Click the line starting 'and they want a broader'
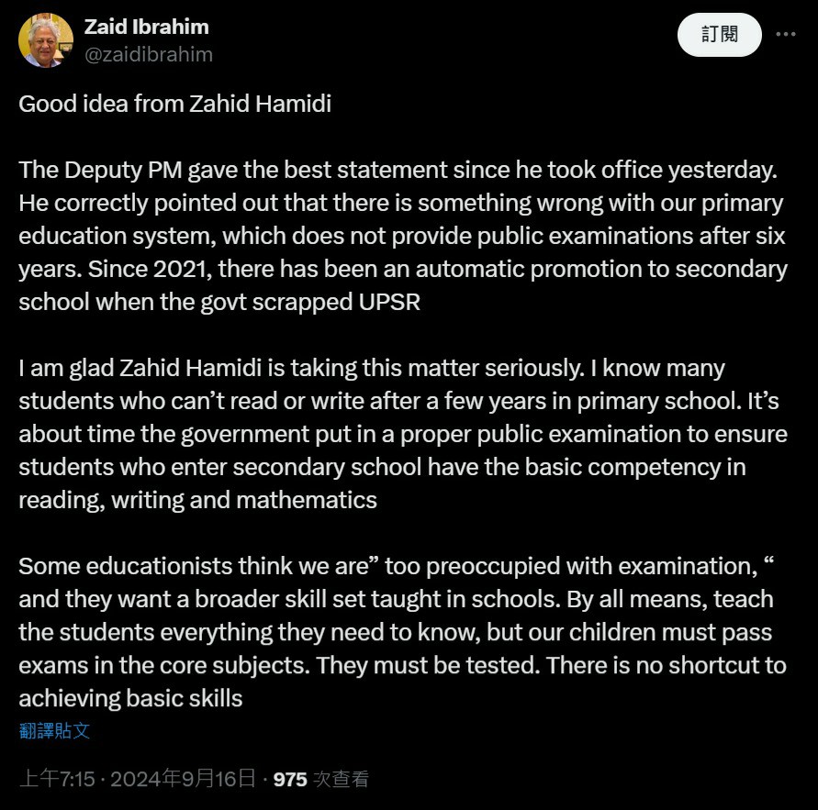Screen dimensions: 818x810 tap(396, 599)
